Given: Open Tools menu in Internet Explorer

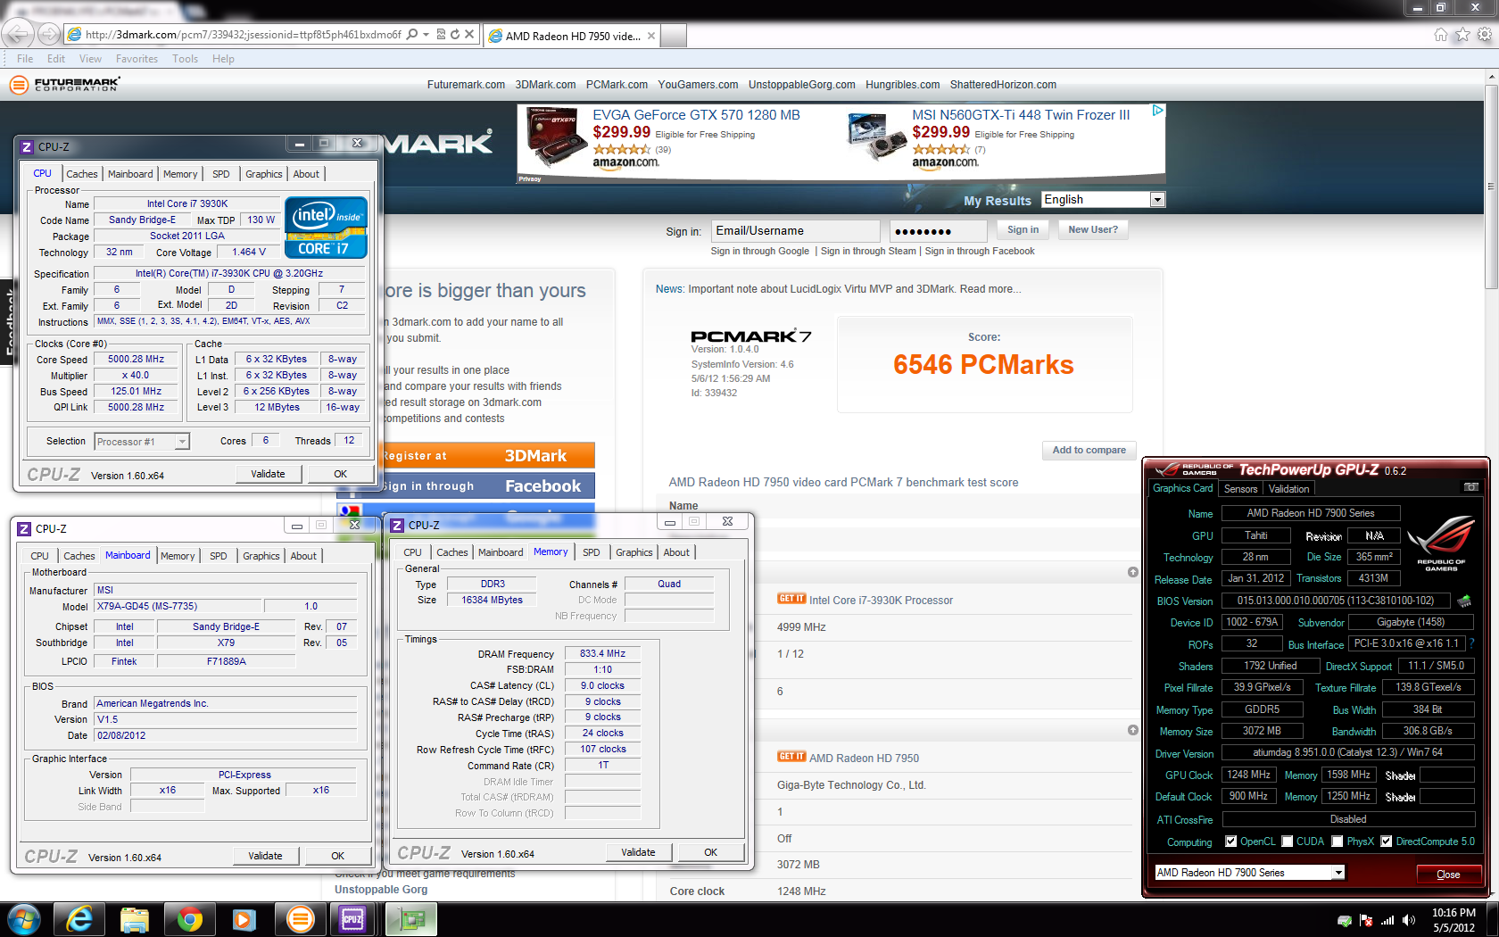Looking at the screenshot, I should [185, 59].
